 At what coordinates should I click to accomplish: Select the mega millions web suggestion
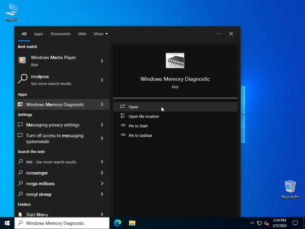pyautogui.click(x=62, y=183)
